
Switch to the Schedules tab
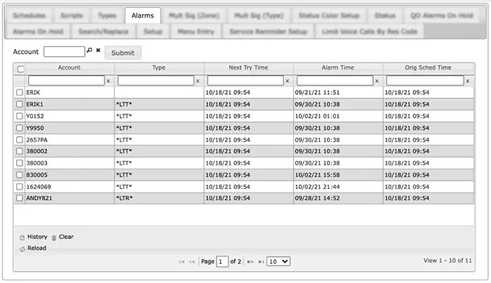[x=29, y=15]
